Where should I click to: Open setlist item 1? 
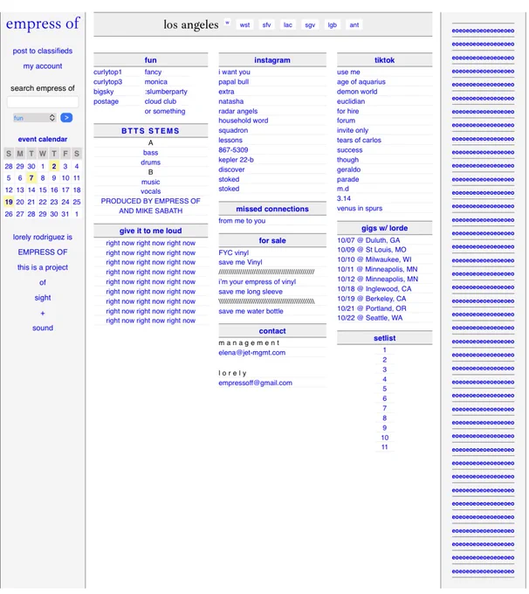[384, 350]
